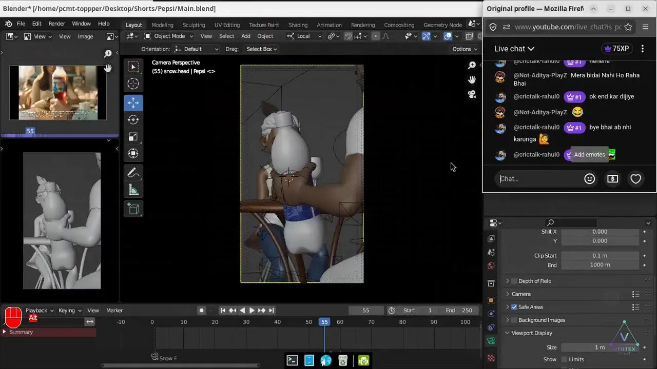Open the File menu
The width and height of the screenshot is (657, 369).
(x=21, y=24)
